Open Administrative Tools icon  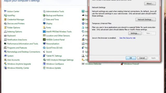44,11
